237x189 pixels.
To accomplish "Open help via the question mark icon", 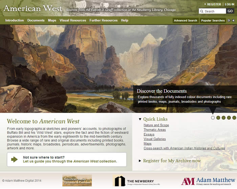I will (229, 20).
